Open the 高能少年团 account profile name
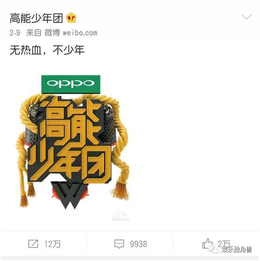This screenshot has height=261, width=260. tap(36, 18)
